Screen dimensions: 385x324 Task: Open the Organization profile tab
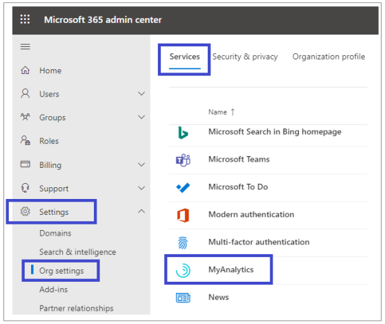pyautogui.click(x=328, y=57)
